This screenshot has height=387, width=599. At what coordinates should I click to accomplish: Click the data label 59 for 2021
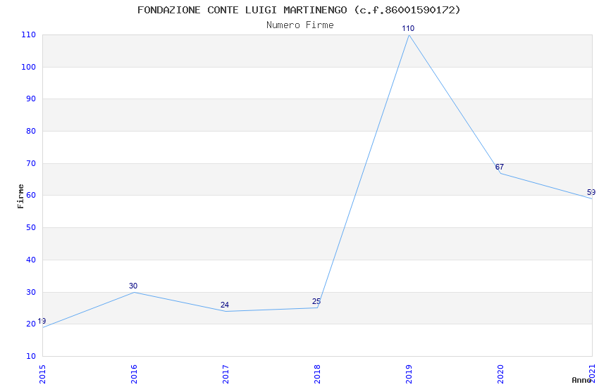point(591,192)
